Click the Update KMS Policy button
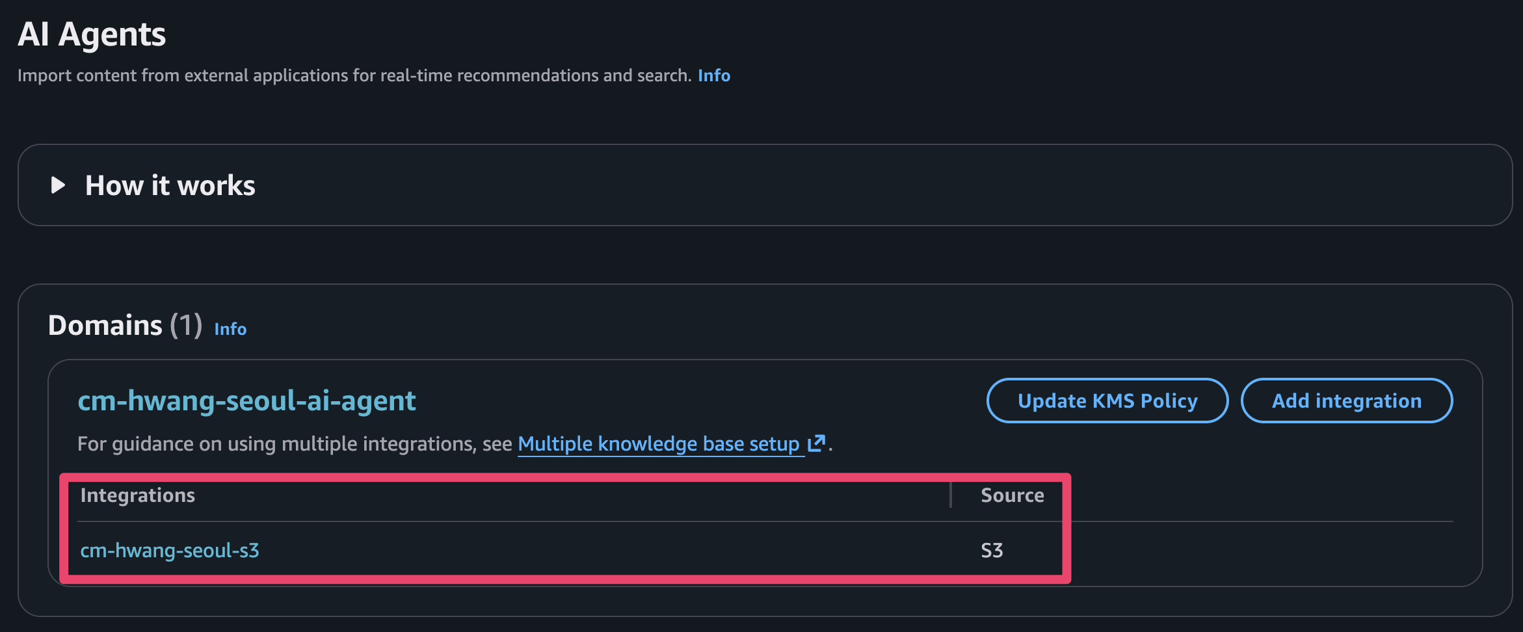 click(x=1107, y=401)
